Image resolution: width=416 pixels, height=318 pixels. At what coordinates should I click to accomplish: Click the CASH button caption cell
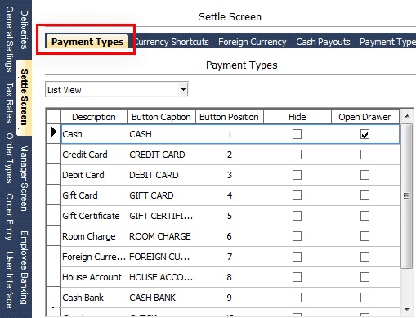point(162,134)
